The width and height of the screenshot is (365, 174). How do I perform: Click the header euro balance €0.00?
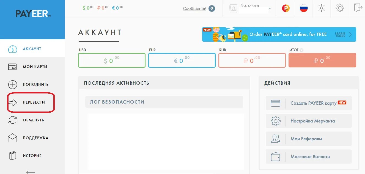click(x=117, y=8)
